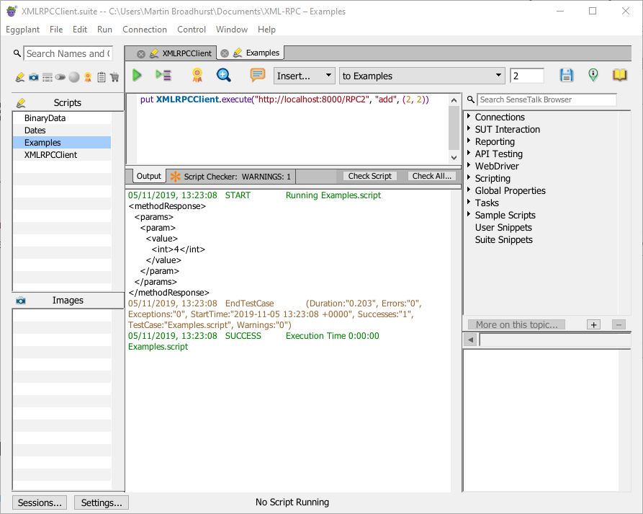Image resolution: width=643 pixels, height=514 pixels.
Task: Open the 'to Examples' dropdown
Action: (422, 76)
